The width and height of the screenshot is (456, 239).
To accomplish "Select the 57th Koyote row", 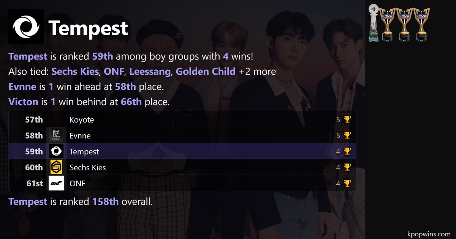I will click(x=182, y=119).
